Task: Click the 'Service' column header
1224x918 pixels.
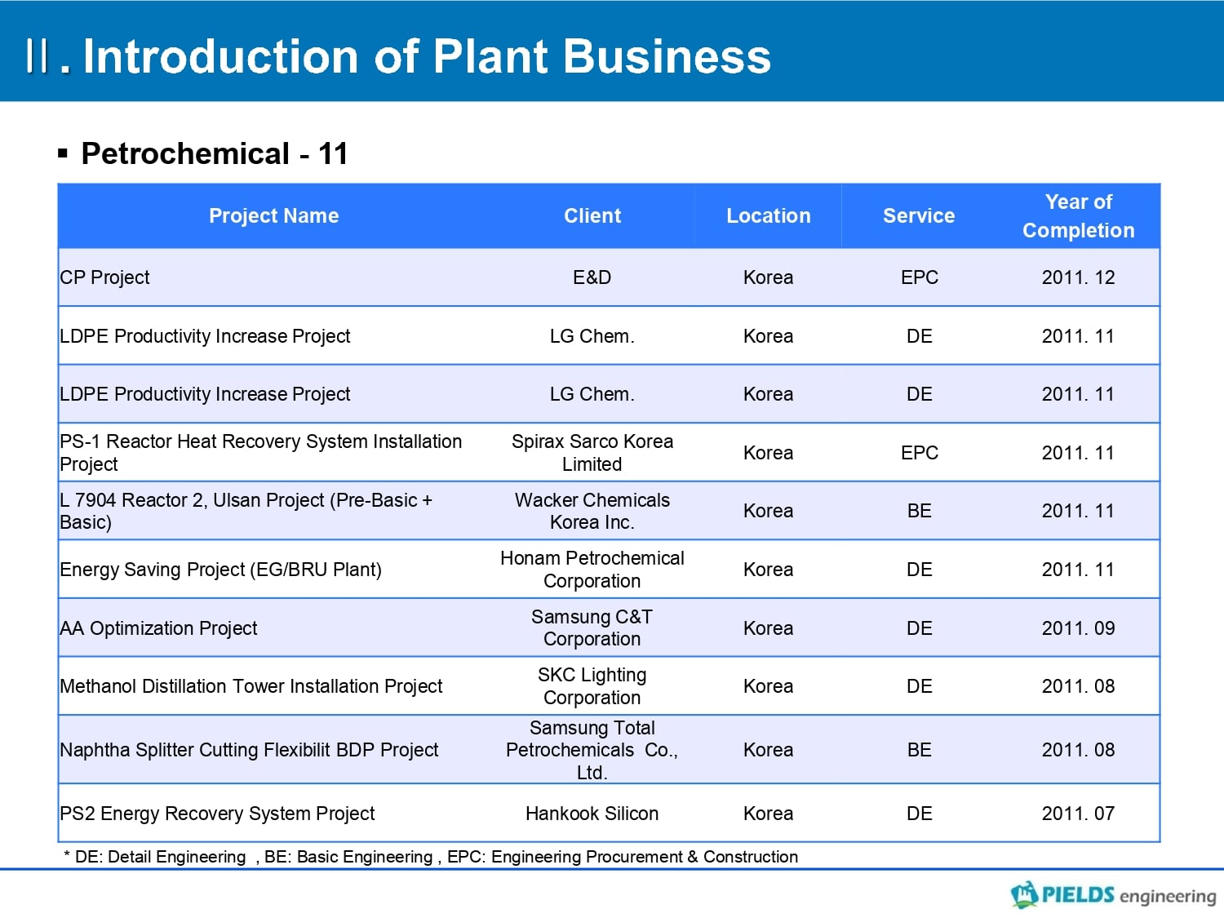Action: 919,215
